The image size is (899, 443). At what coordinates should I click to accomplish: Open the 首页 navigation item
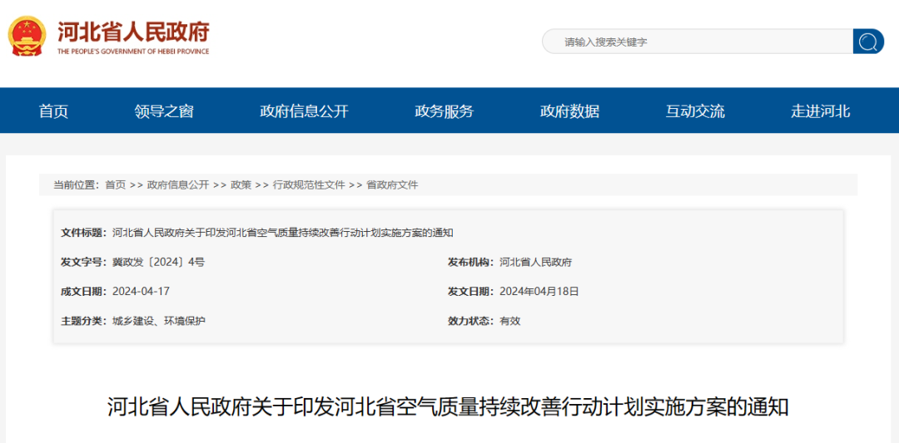[53, 111]
